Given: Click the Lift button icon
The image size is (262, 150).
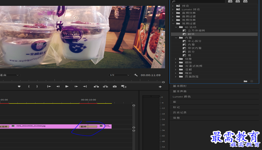Looking at the screenshot, I should coord(96,86).
